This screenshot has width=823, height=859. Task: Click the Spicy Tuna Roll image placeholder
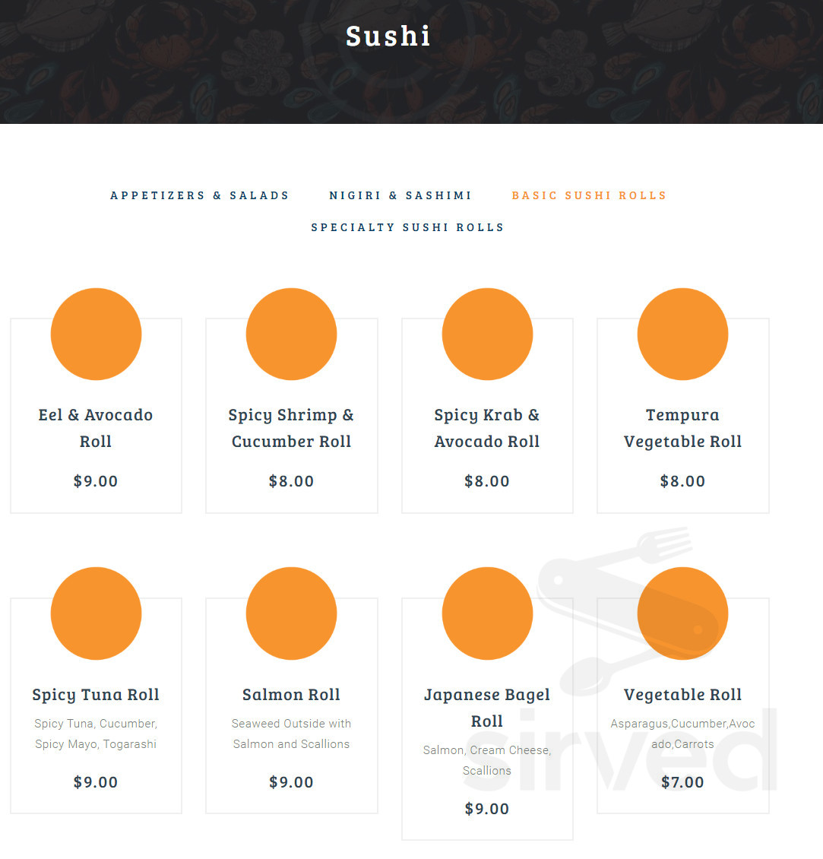(x=96, y=613)
